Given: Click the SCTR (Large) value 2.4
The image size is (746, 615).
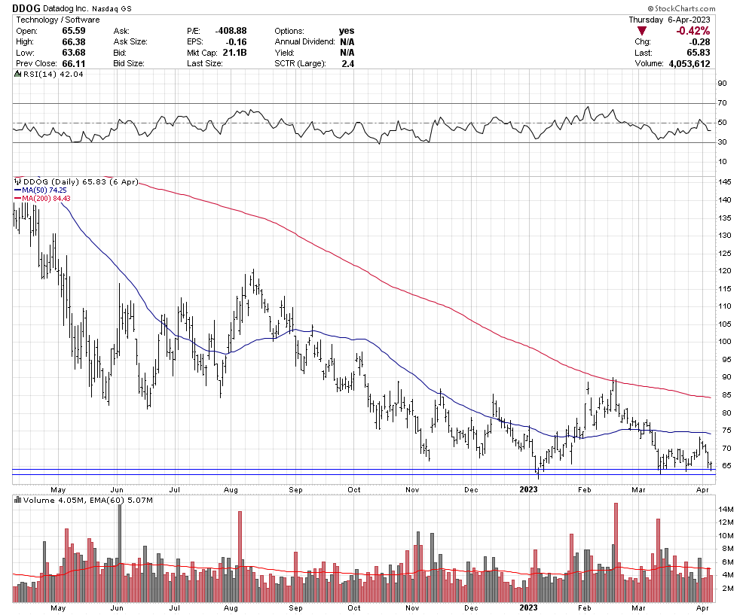Looking at the screenshot, I should pos(348,63).
